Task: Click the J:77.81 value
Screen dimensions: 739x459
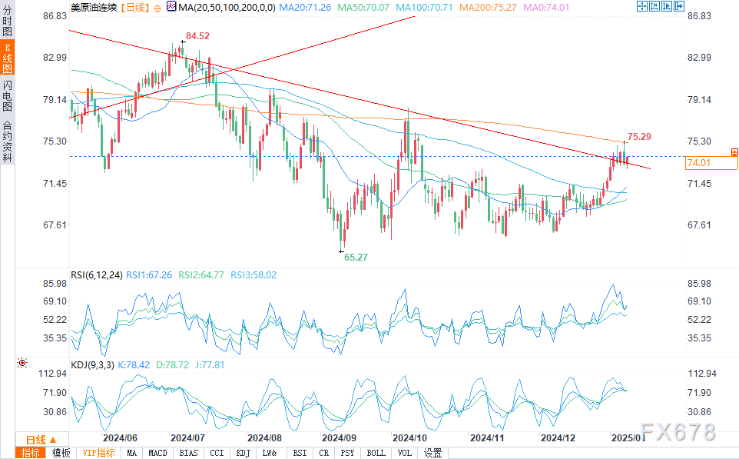Action: tap(210, 365)
